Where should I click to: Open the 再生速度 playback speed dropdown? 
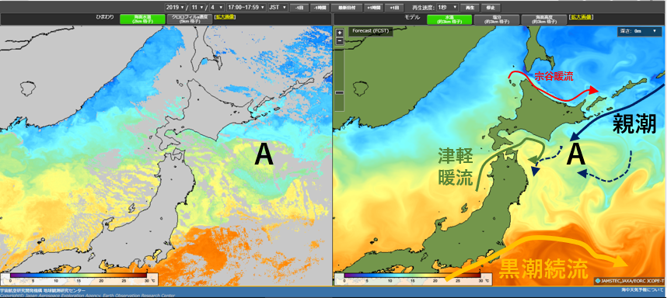(447, 7)
